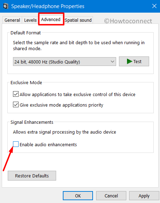Click the Enable audio enhancements label text
This screenshot has height=203, width=160.
coord(48,144)
